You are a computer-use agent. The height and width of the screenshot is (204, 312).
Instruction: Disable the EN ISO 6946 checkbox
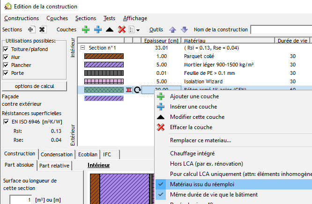pos(6,122)
